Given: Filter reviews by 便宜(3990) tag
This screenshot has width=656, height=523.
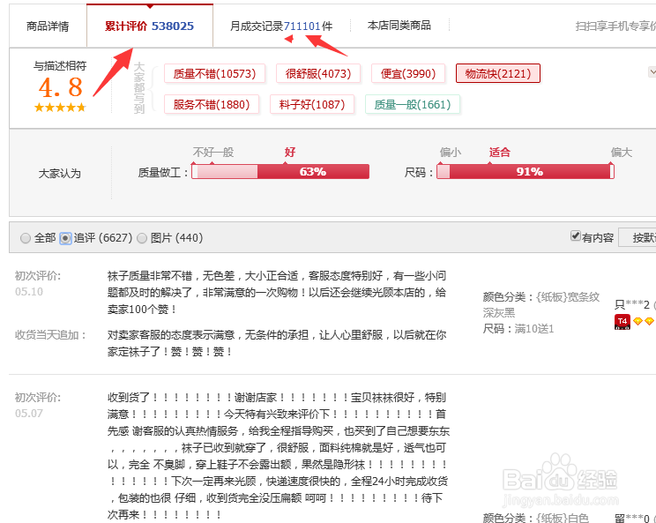Looking at the screenshot, I should coord(408,73).
